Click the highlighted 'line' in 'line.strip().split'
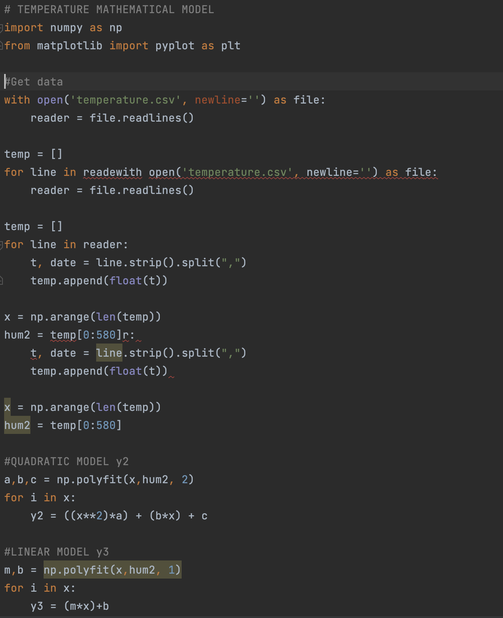503x618 pixels. [109, 353]
